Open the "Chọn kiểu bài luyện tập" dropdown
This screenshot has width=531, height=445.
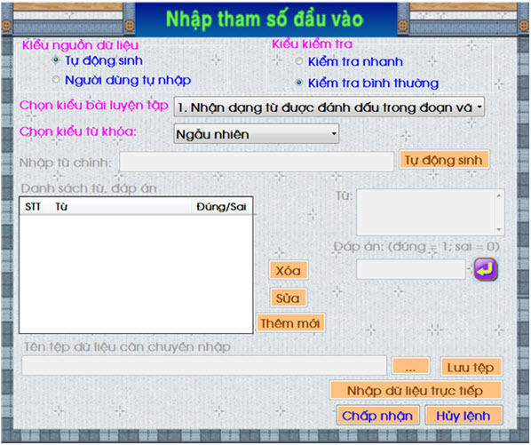[x=329, y=107]
